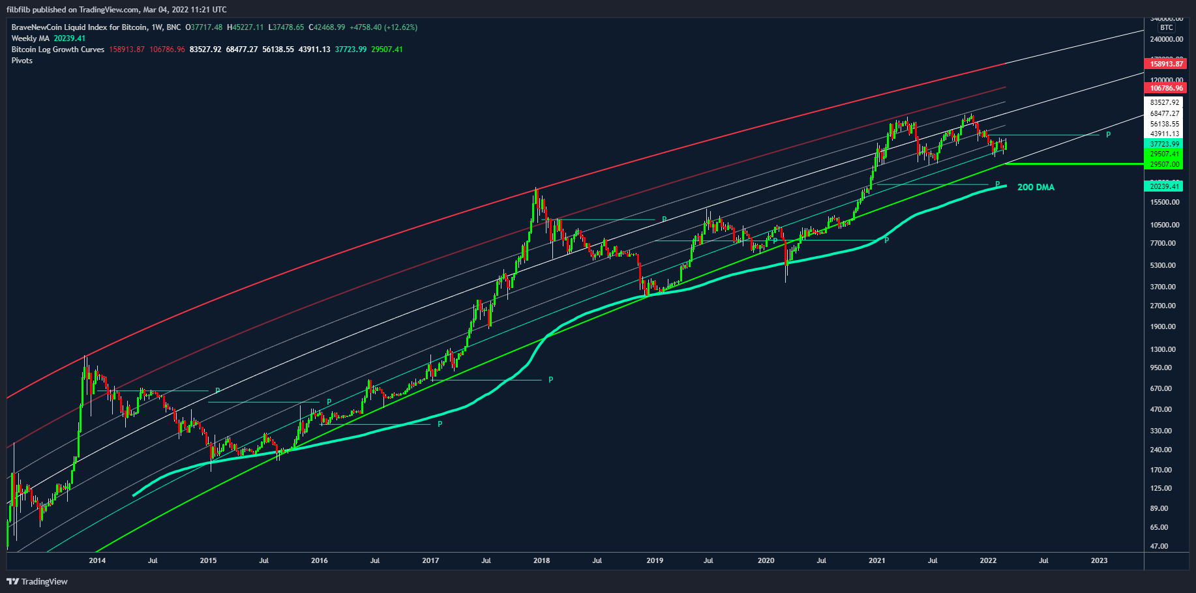
Task: Click the pivot P marker near 2022
Action: pyautogui.click(x=1108, y=135)
